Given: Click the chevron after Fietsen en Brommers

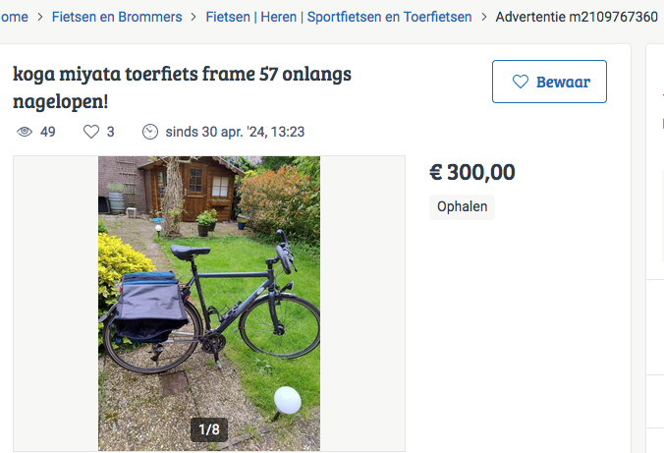Looking at the screenshot, I should click(x=194, y=17).
